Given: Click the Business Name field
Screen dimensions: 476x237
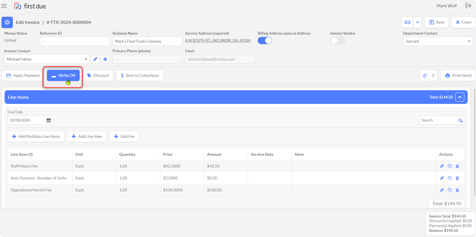Looking at the screenshot, I should coord(147,41).
